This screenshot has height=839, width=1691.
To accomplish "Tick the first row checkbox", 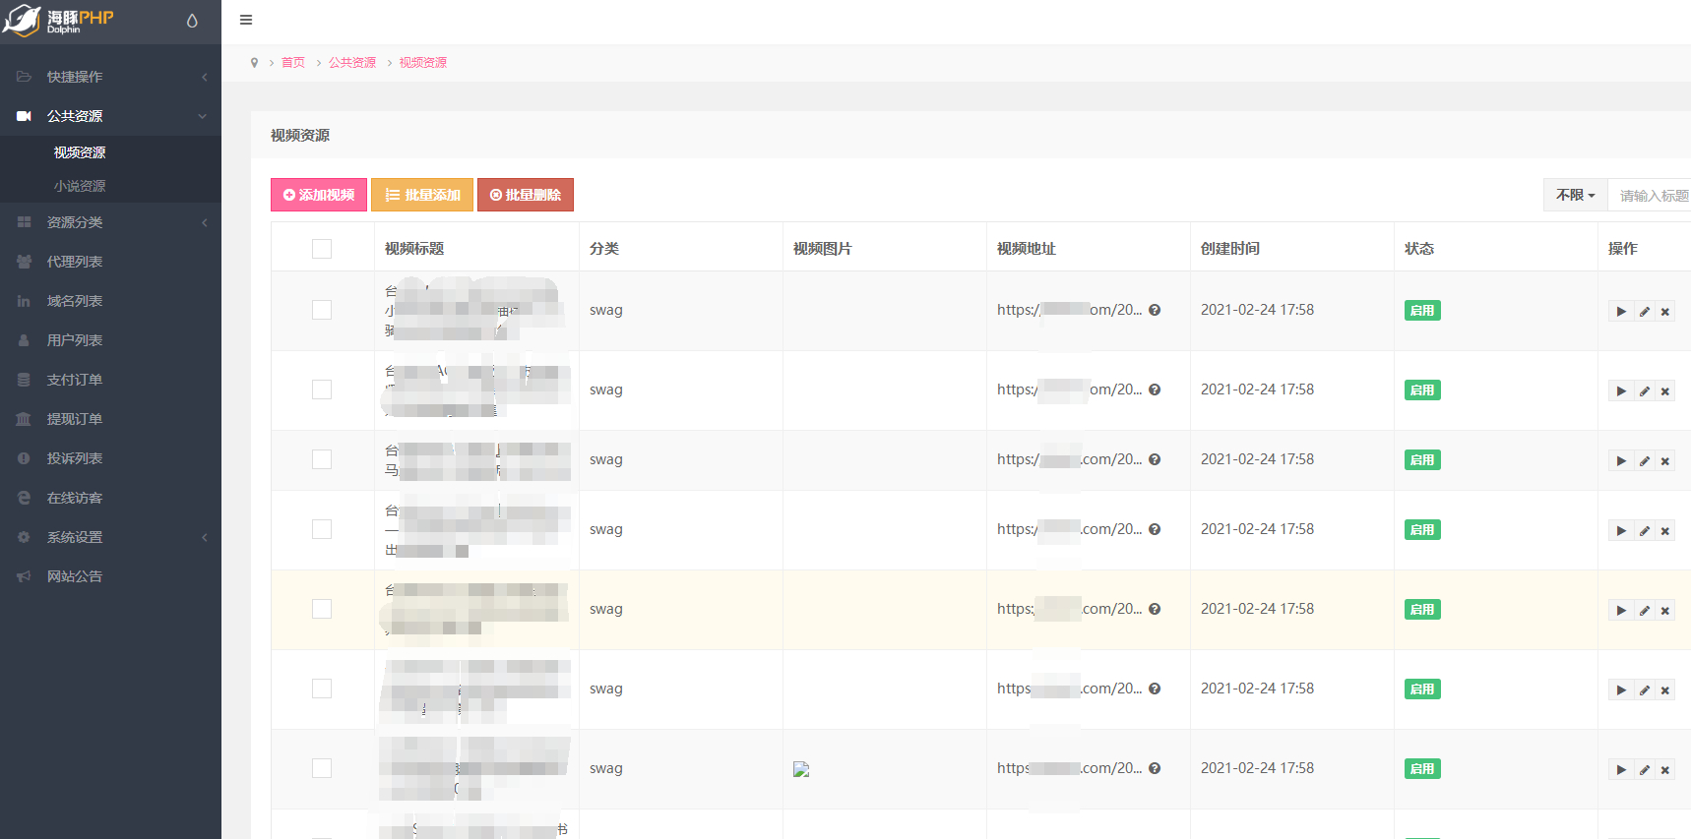I will click(322, 310).
